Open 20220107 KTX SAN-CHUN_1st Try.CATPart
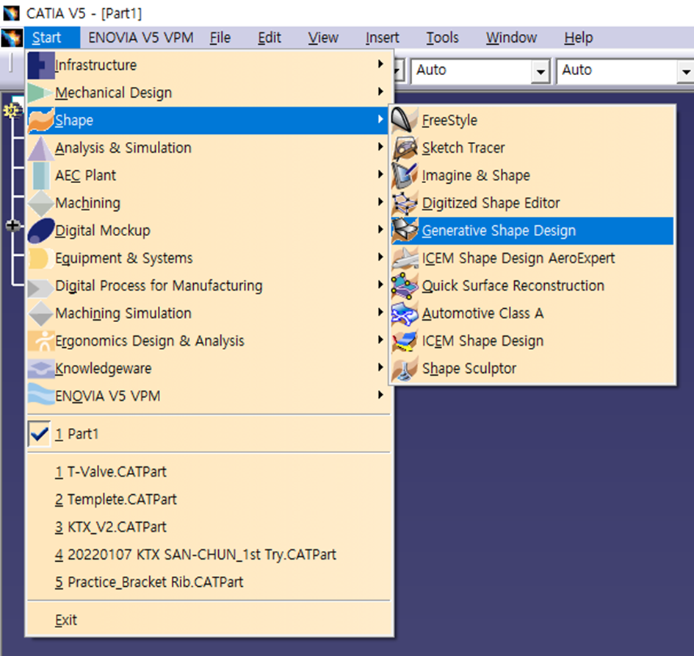Viewport: 694px width, 656px height. 209,555
